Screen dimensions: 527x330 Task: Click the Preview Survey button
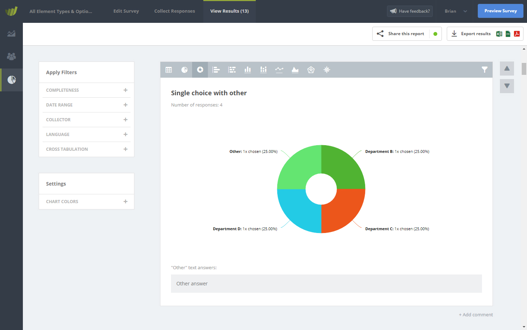500,11
